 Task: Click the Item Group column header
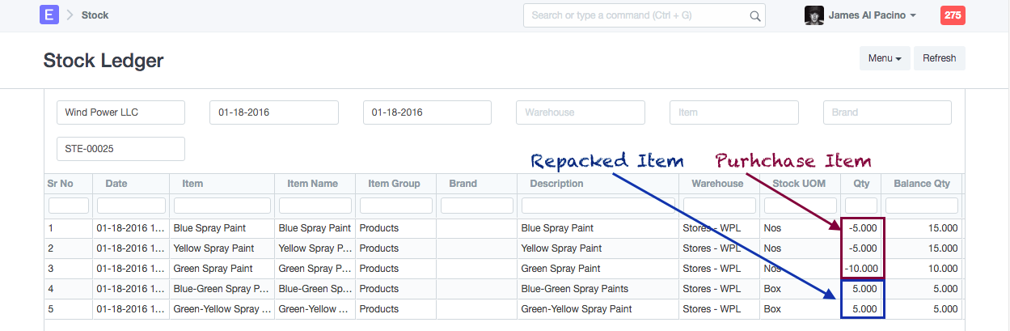[394, 184]
